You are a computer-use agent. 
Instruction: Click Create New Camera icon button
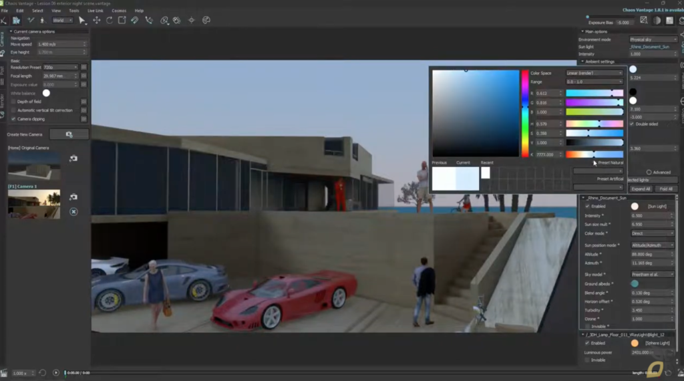click(x=69, y=134)
